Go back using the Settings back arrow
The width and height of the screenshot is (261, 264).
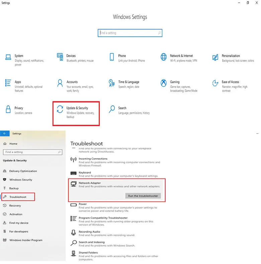pyautogui.click(x=5, y=134)
